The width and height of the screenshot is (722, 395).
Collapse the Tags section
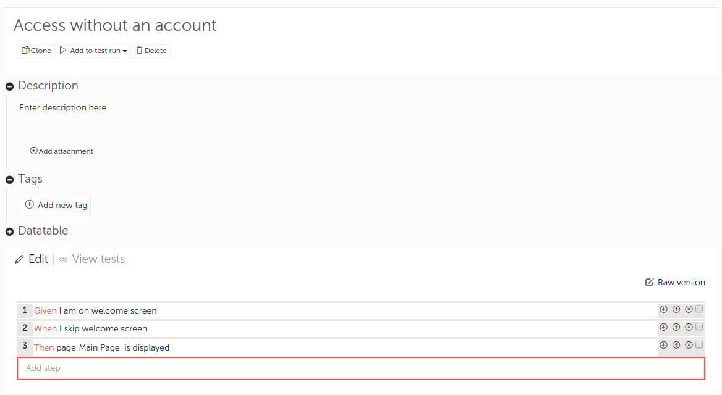click(10, 180)
